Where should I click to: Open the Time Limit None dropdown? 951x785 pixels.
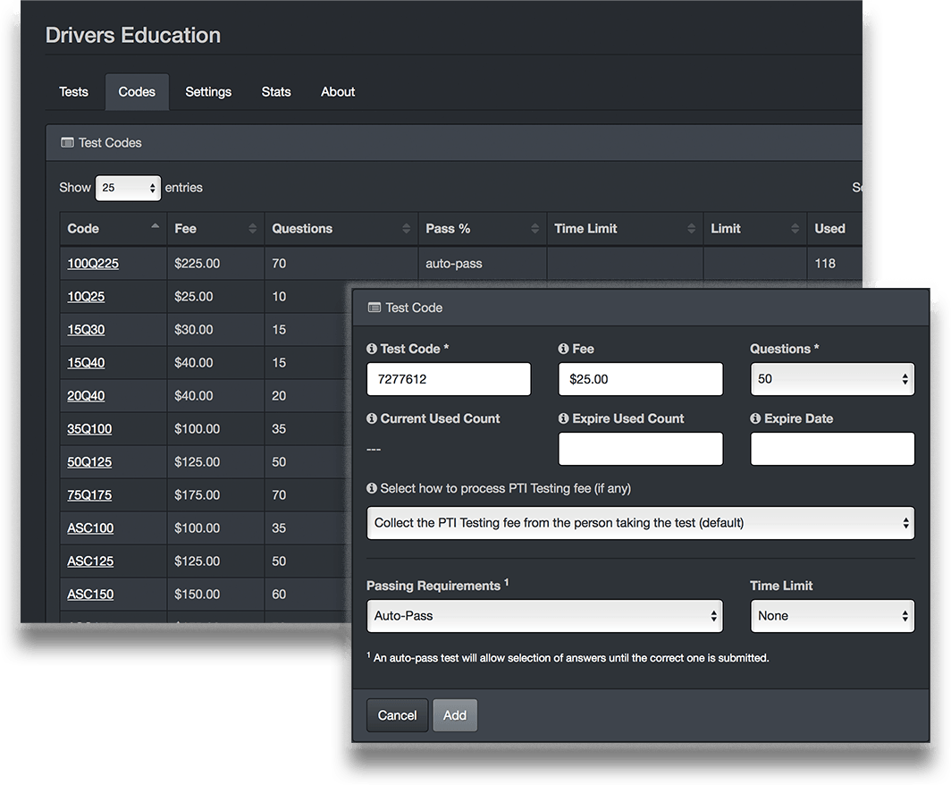pos(832,616)
